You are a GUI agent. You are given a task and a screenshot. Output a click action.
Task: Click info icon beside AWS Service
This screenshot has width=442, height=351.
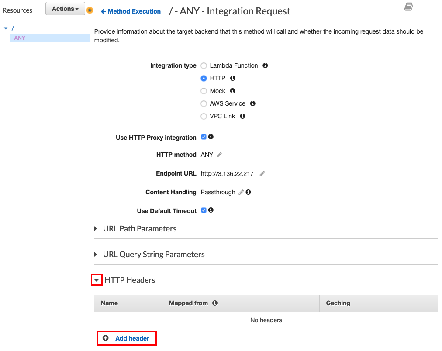(x=252, y=103)
